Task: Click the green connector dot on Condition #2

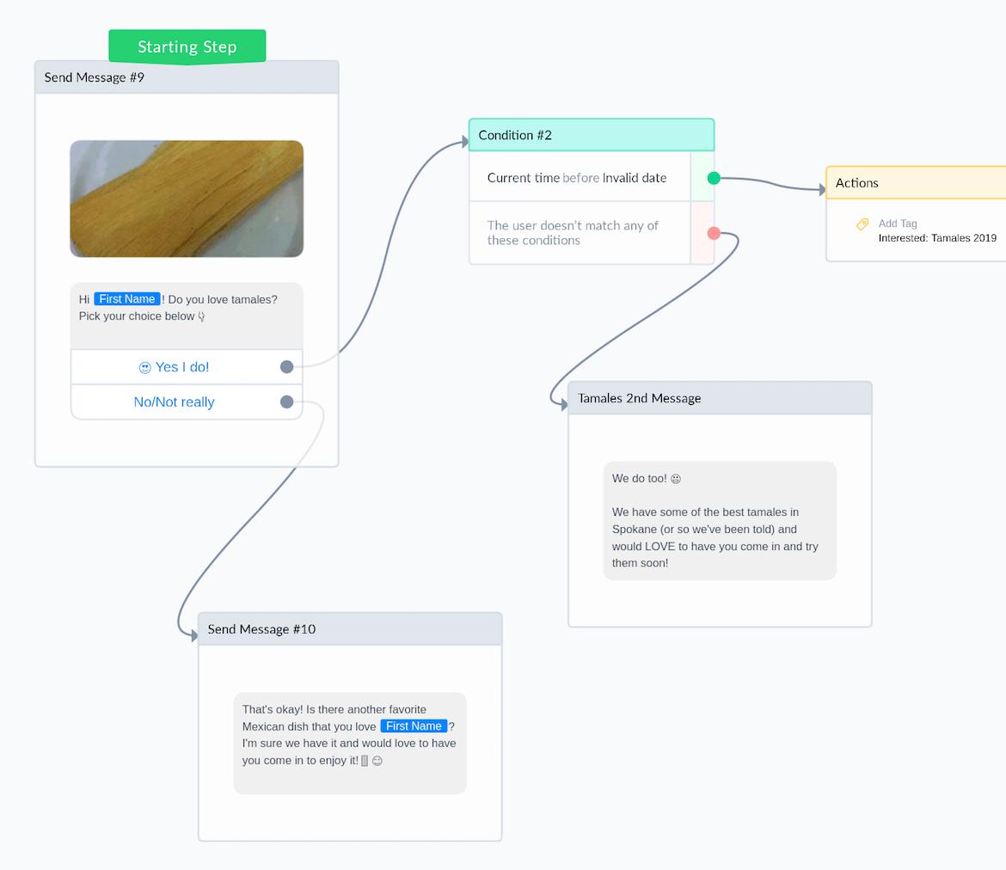Action: pyautogui.click(x=714, y=178)
